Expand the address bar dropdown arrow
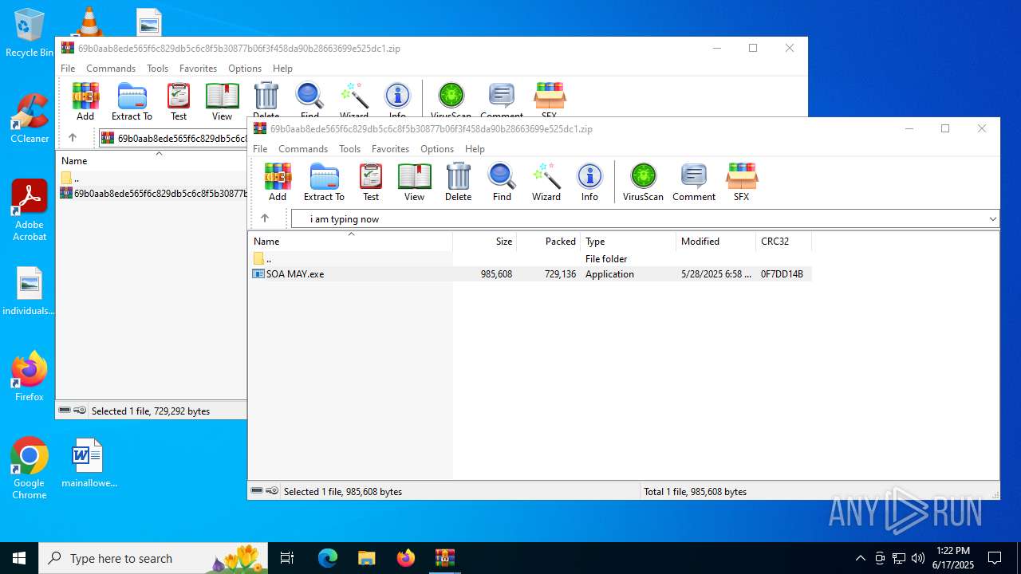Screen dimensions: 1021x574 tap(992, 219)
